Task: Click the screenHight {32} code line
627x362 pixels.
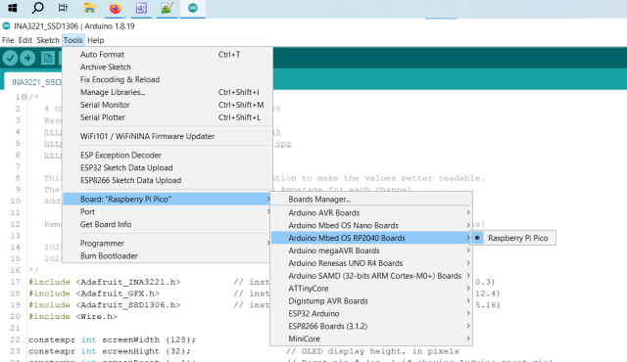Action: click(109, 351)
